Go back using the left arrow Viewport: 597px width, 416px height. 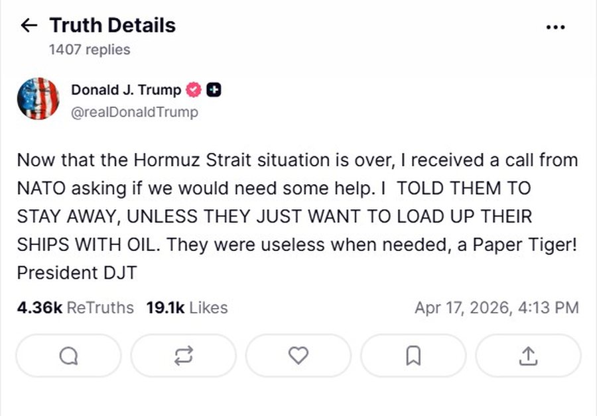(29, 26)
